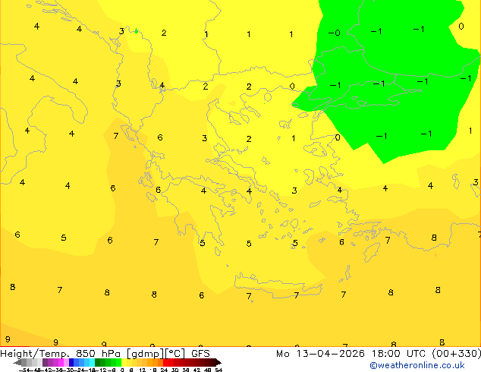Pick the blue segment of the legend

72,362
